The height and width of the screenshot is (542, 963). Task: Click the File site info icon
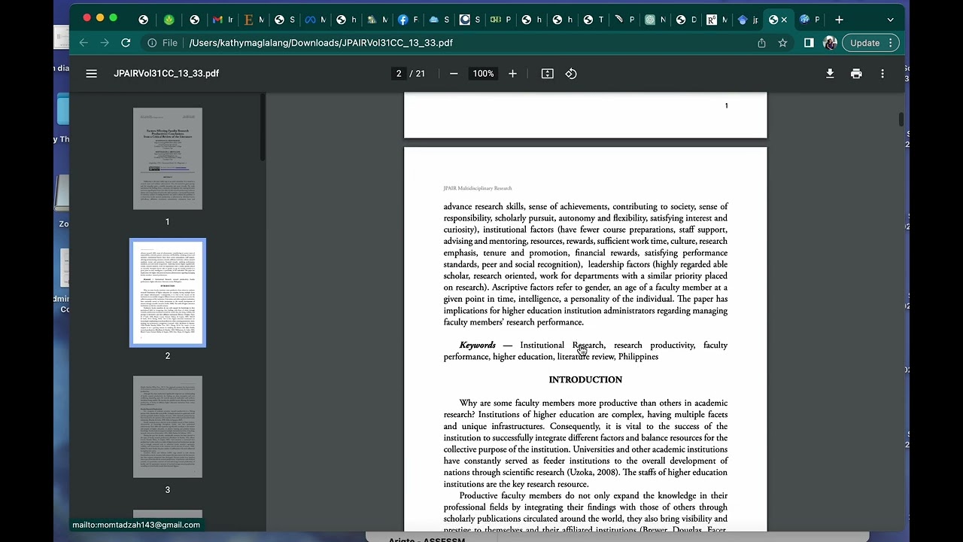[x=152, y=43]
